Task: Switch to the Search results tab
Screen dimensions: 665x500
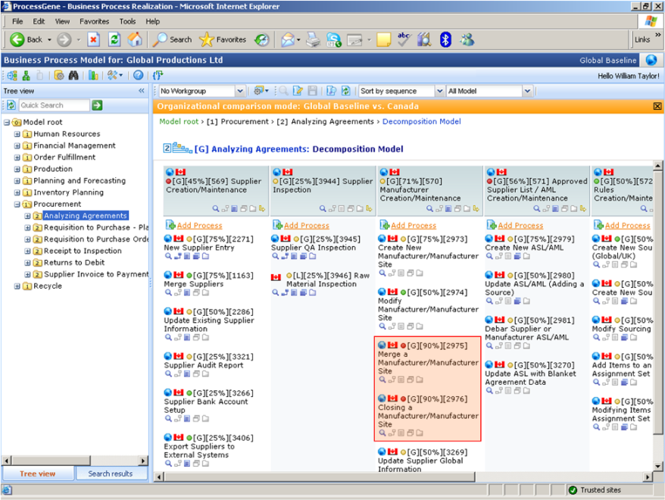Action: point(111,473)
